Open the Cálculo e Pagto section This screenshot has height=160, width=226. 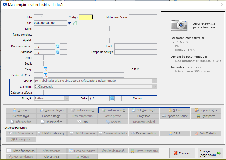point(144,110)
